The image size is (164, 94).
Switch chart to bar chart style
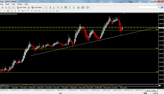coord(47,7)
